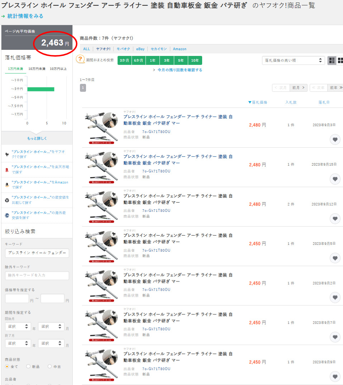Image resolution: width=343 pixels, height=385 pixels.
Task: Open the start year 選択 dropdown
Action: (17, 327)
